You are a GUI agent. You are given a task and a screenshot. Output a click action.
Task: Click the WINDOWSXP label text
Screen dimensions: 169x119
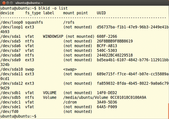click(x=53, y=36)
